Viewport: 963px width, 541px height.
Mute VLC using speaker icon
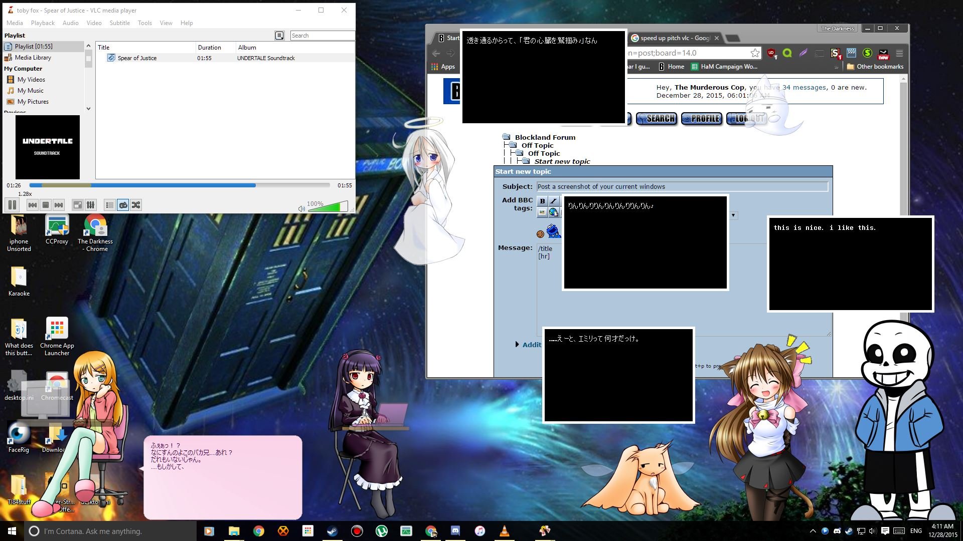(301, 208)
